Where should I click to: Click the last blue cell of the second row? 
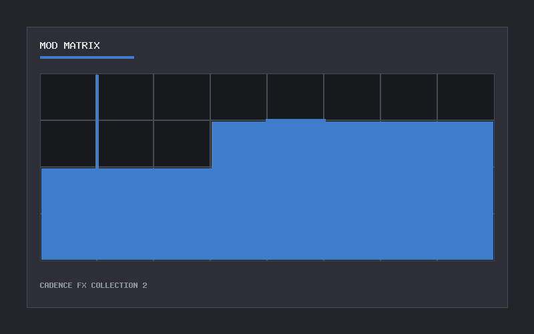pyautogui.click(x=465, y=144)
